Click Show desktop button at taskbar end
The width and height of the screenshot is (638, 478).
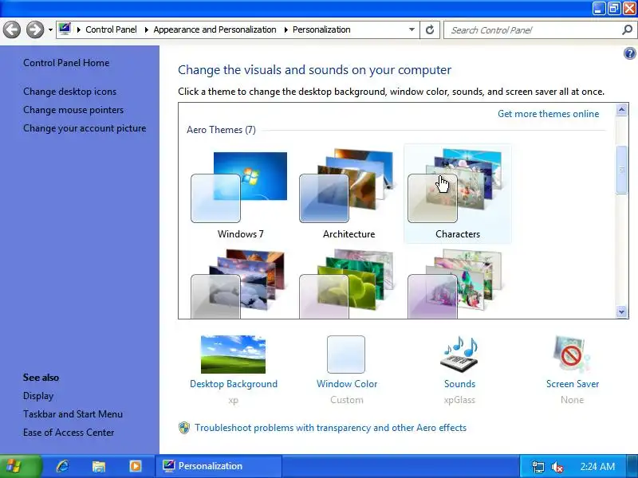point(632,467)
